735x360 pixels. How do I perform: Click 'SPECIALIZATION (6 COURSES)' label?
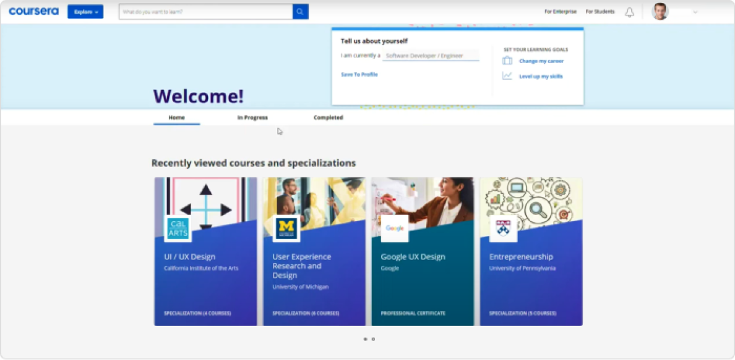click(306, 313)
